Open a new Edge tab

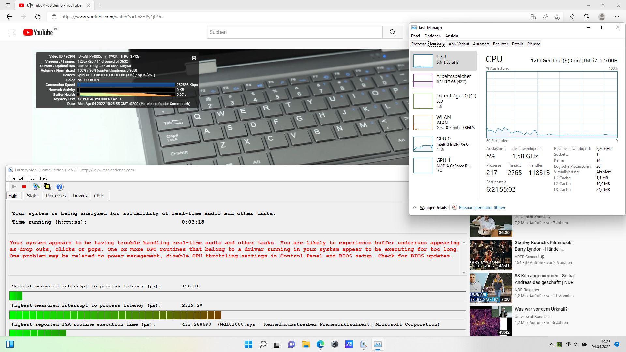pyautogui.click(x=99, y=5)
